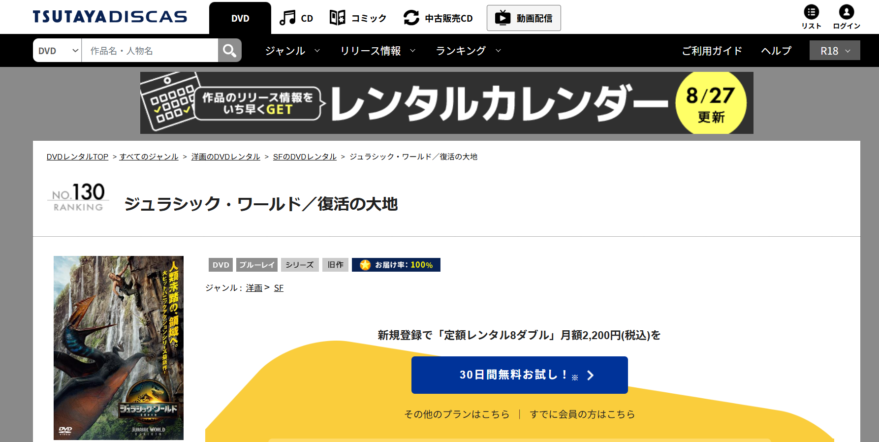Open 洋画のDVDレンタル breadcrumb link

tap(225, 157)
